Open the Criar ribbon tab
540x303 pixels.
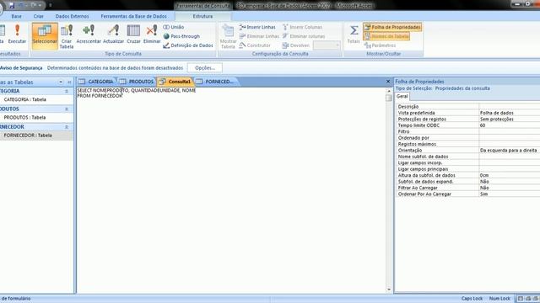(39, 16)
